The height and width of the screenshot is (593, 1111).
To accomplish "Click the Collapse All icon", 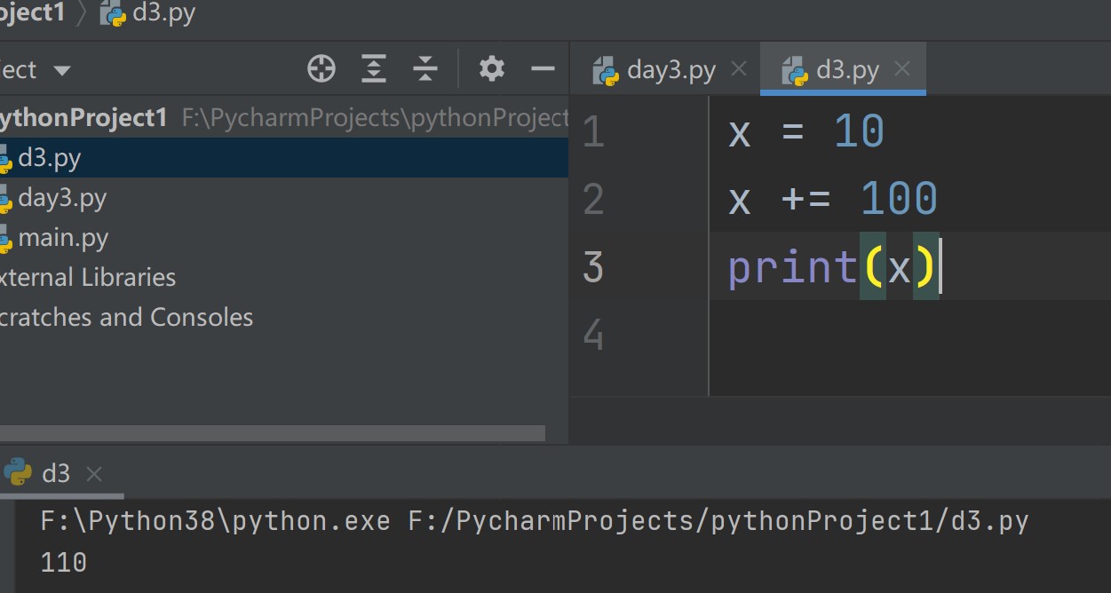I will coord(425,68).
